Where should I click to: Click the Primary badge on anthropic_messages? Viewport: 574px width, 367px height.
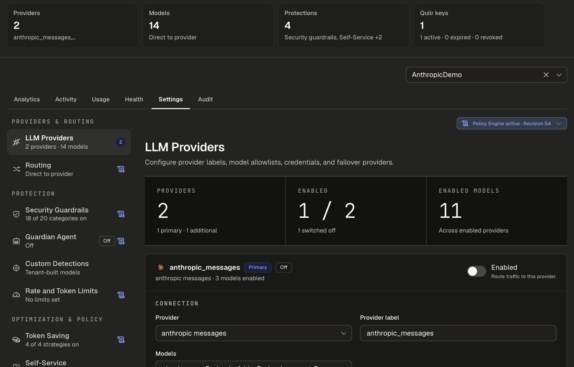(258, 267)
